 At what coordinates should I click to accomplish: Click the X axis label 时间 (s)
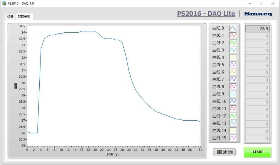click(112, 155)
